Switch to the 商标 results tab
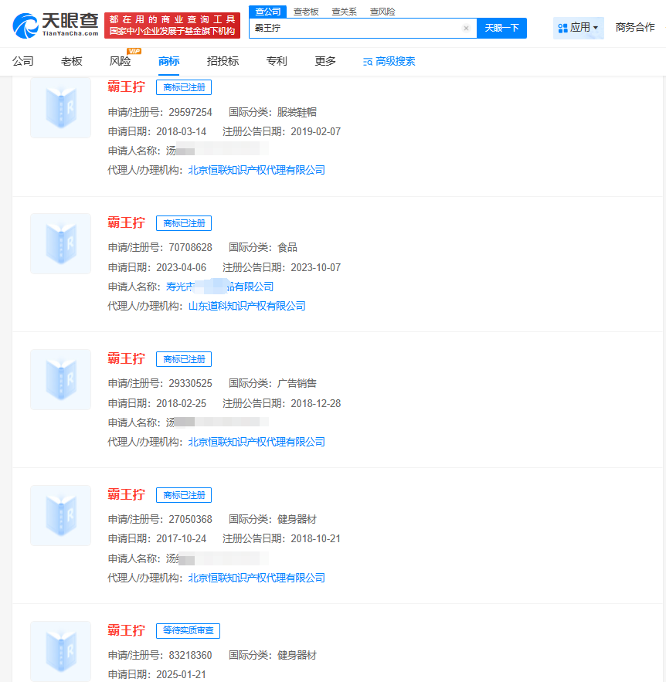The height and width of the screenshot is (682, 666). click(168, 61)
